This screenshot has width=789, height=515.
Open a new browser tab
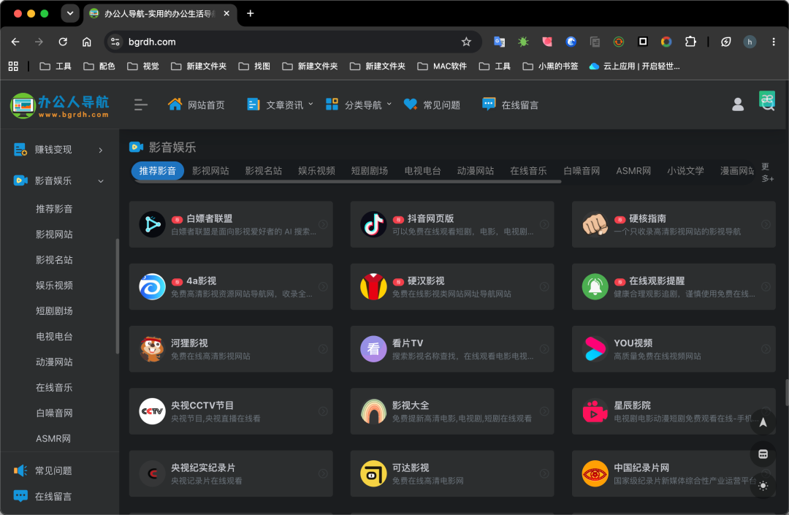pos(250,14)
